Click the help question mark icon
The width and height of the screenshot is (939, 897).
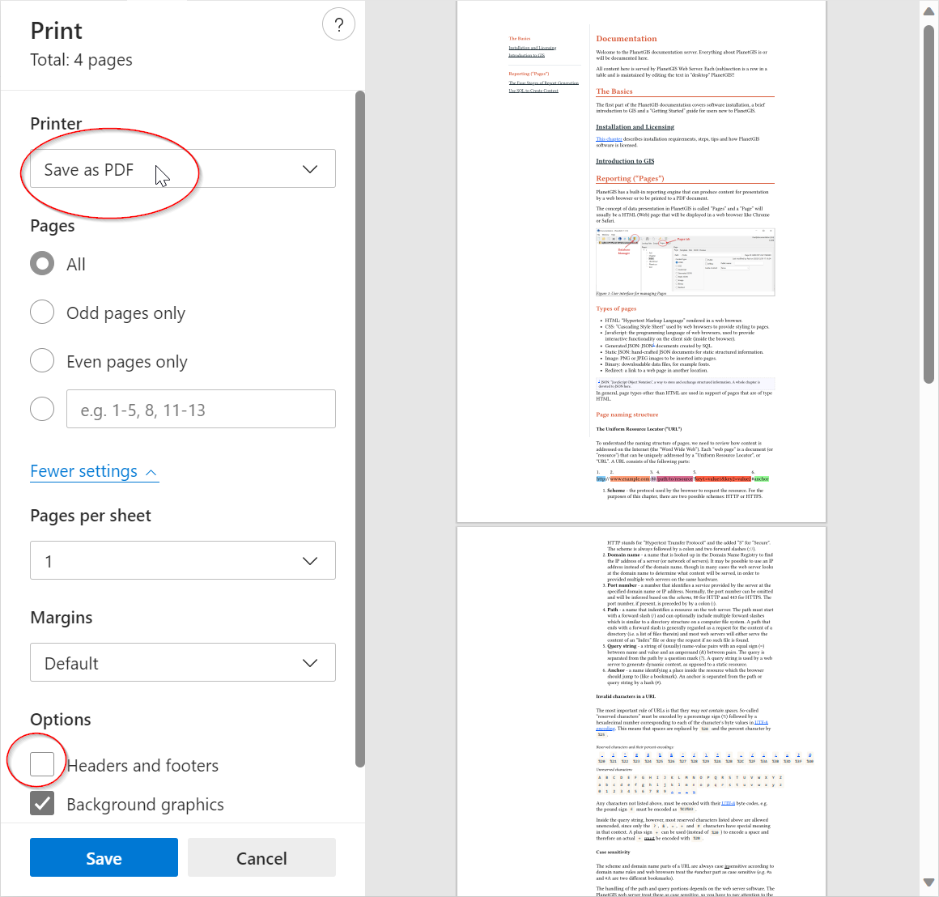point(338,25)
